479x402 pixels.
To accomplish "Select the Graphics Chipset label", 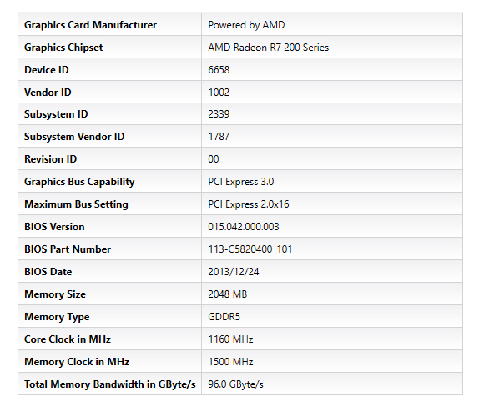I will point(63,48).
